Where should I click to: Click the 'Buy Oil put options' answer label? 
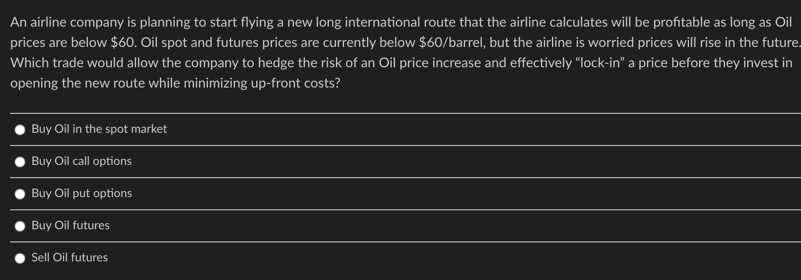point(82,193)
